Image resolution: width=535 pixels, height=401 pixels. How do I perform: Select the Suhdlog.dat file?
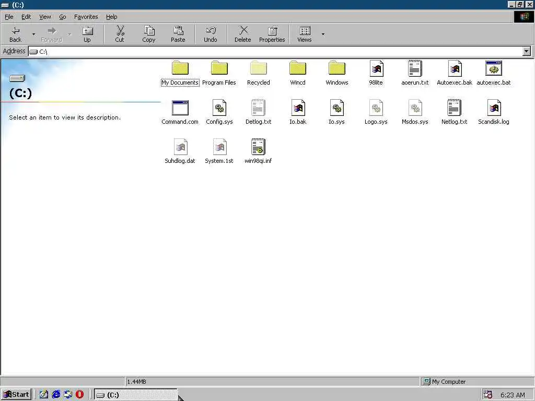[180, 152]
